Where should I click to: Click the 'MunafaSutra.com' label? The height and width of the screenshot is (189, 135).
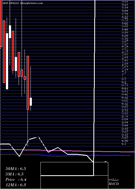click(x=32, y=3)
